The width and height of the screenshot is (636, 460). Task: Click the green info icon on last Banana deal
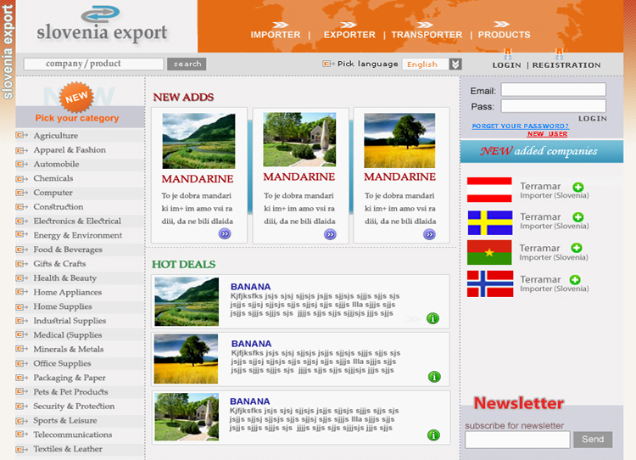point(433,435)
